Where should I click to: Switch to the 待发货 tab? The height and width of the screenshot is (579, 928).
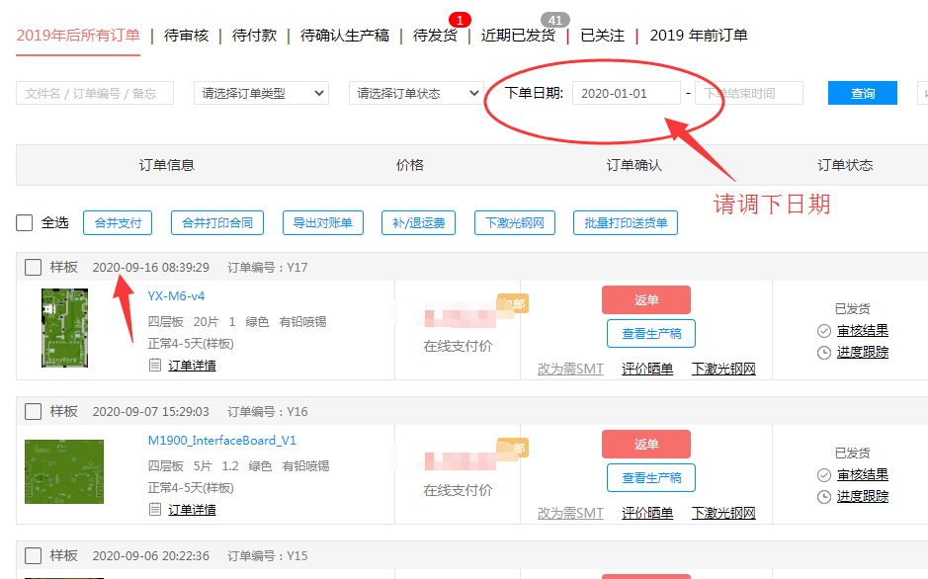tap(435, 36)
